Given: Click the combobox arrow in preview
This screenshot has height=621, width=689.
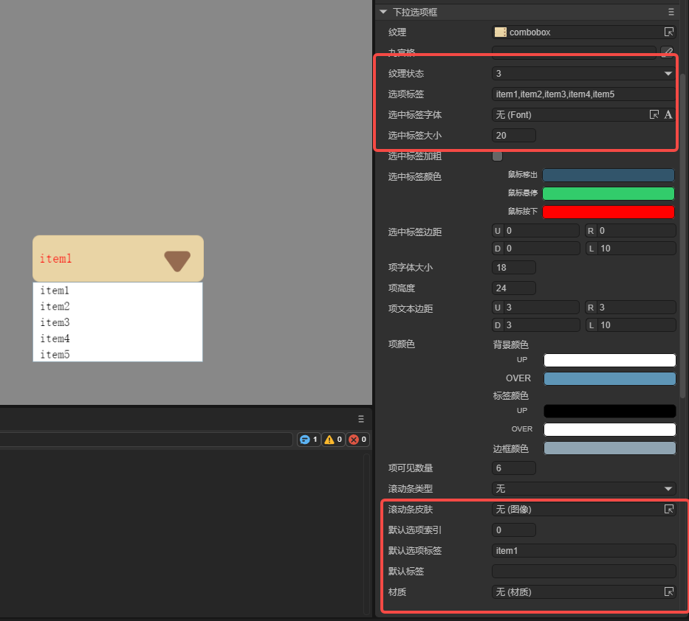Looking at the screenshot, I should click(177, 260).
